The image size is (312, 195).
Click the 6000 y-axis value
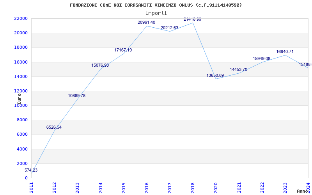22,135
